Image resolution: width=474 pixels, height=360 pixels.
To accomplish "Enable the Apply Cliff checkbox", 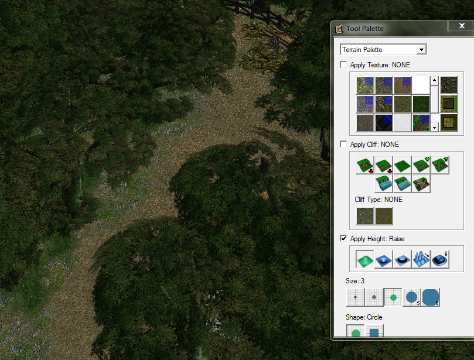I will (343, 145).
